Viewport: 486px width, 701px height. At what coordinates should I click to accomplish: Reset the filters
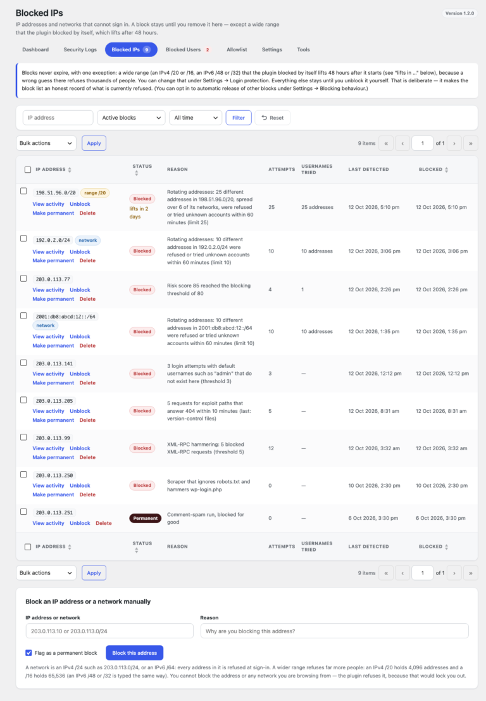(273, 118)
